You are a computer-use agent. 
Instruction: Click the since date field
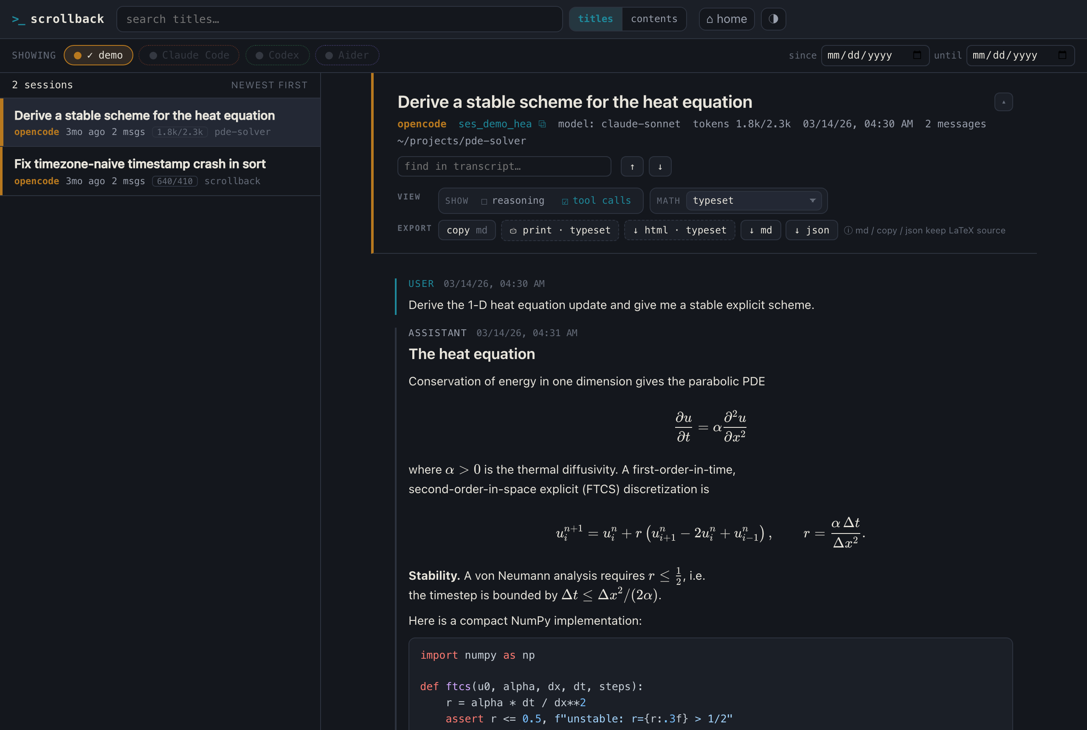tap(875, 56)
